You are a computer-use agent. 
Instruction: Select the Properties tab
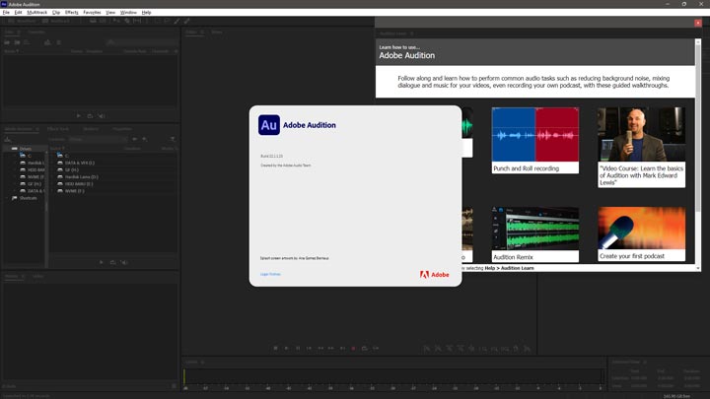click(x=122, y=129)
